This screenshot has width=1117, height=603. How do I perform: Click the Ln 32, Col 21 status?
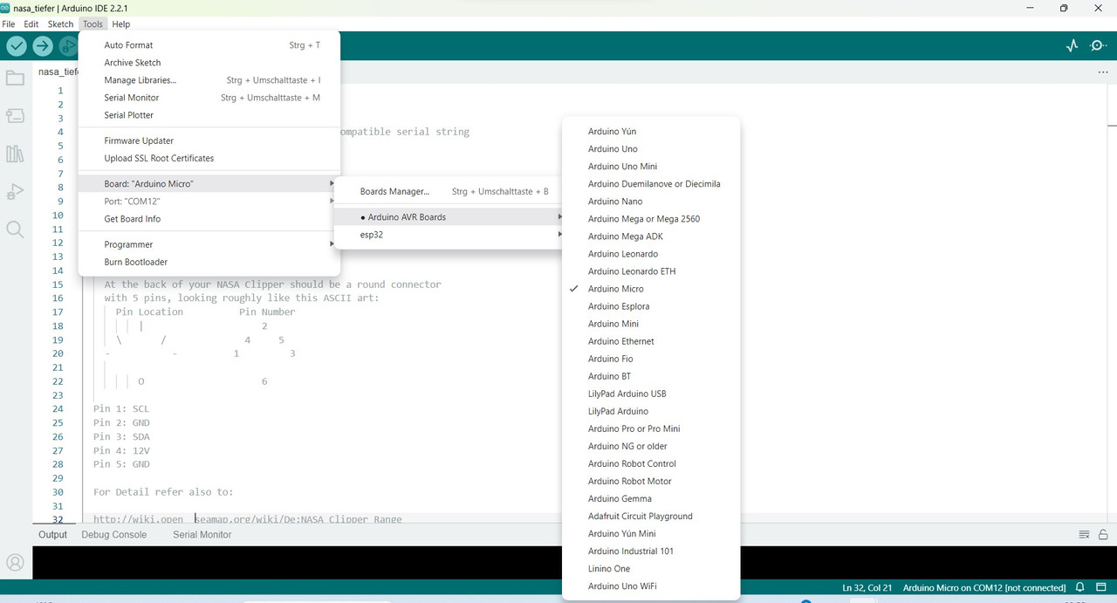coord(866,588)
